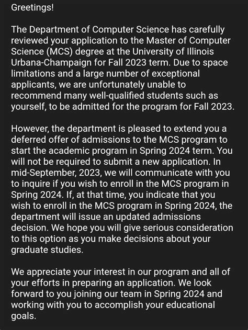Click the word 'unfortunately' in the message
This screenshot has width=248, height=330.
pos(117,85)
